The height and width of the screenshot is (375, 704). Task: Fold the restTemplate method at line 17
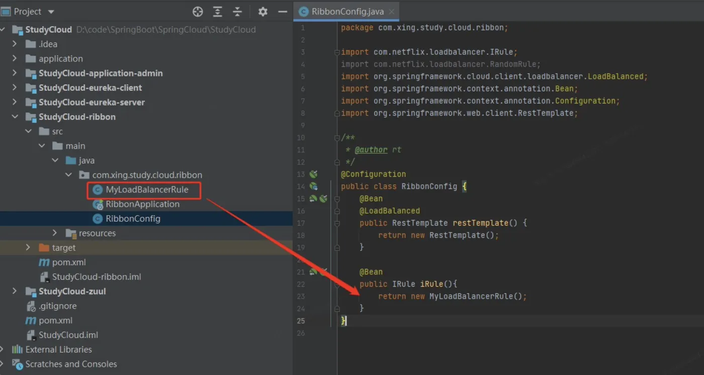337,223
